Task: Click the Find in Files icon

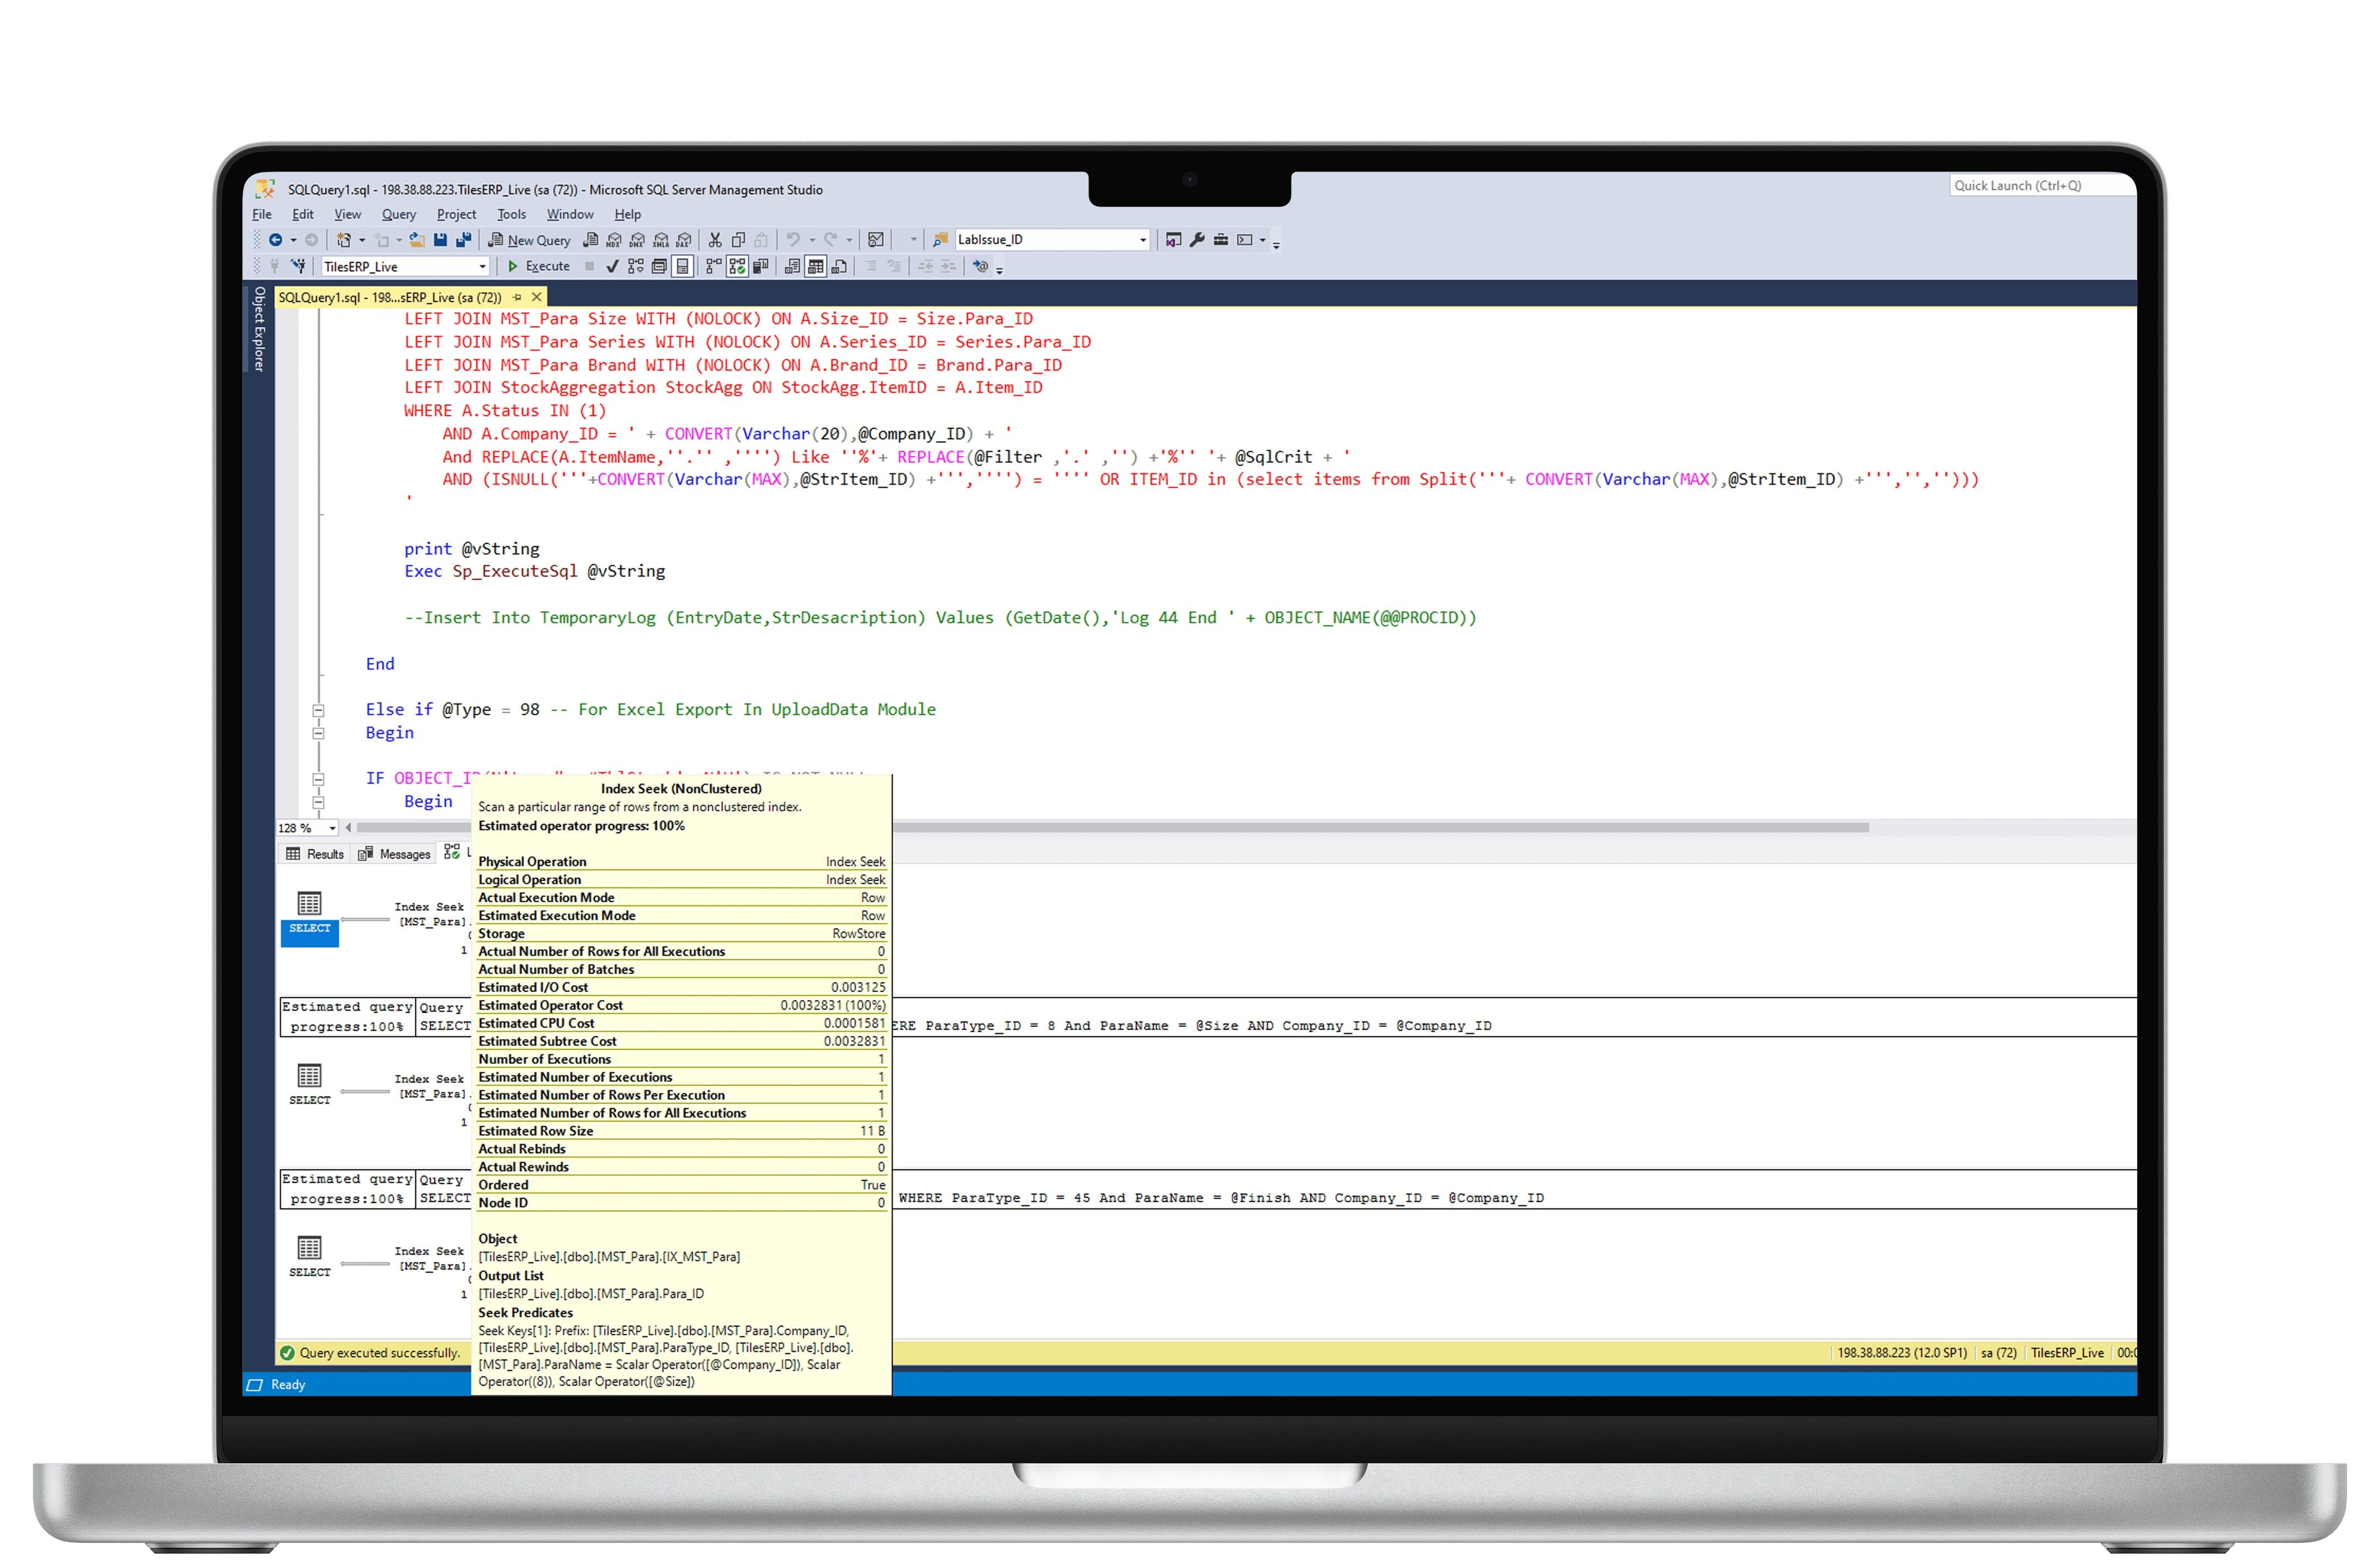Action: pyautogui.click(x=939, y=240)
